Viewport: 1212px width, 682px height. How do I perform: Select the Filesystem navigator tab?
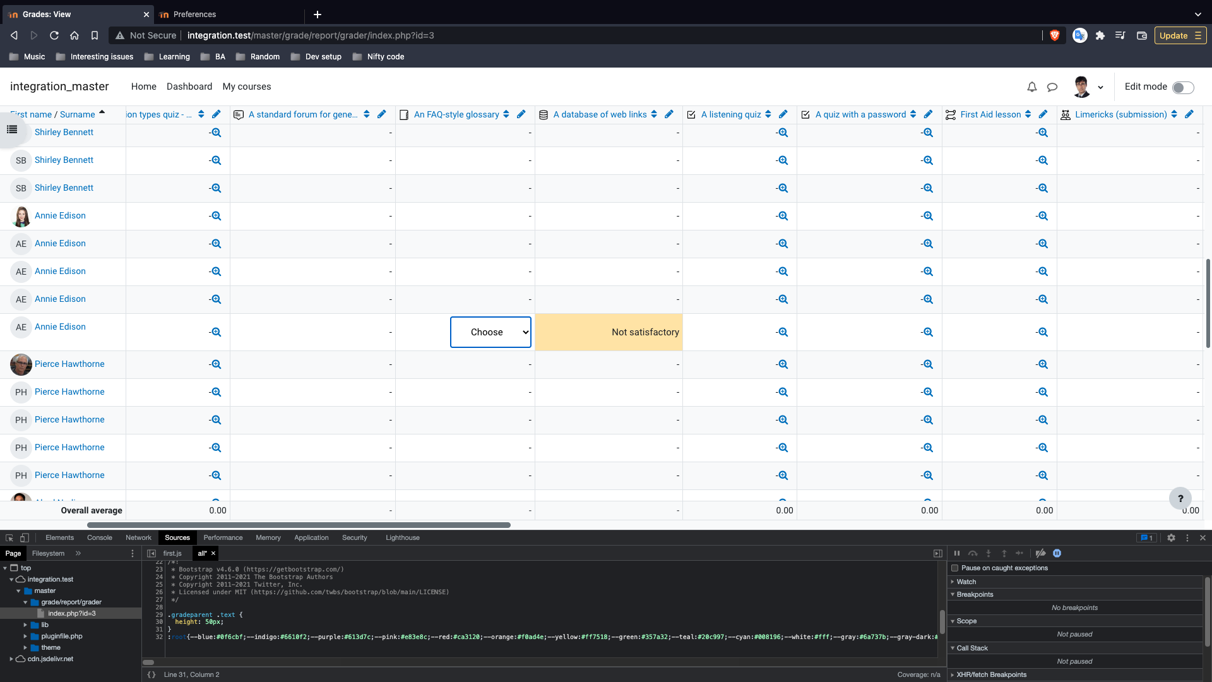point(48,554)
